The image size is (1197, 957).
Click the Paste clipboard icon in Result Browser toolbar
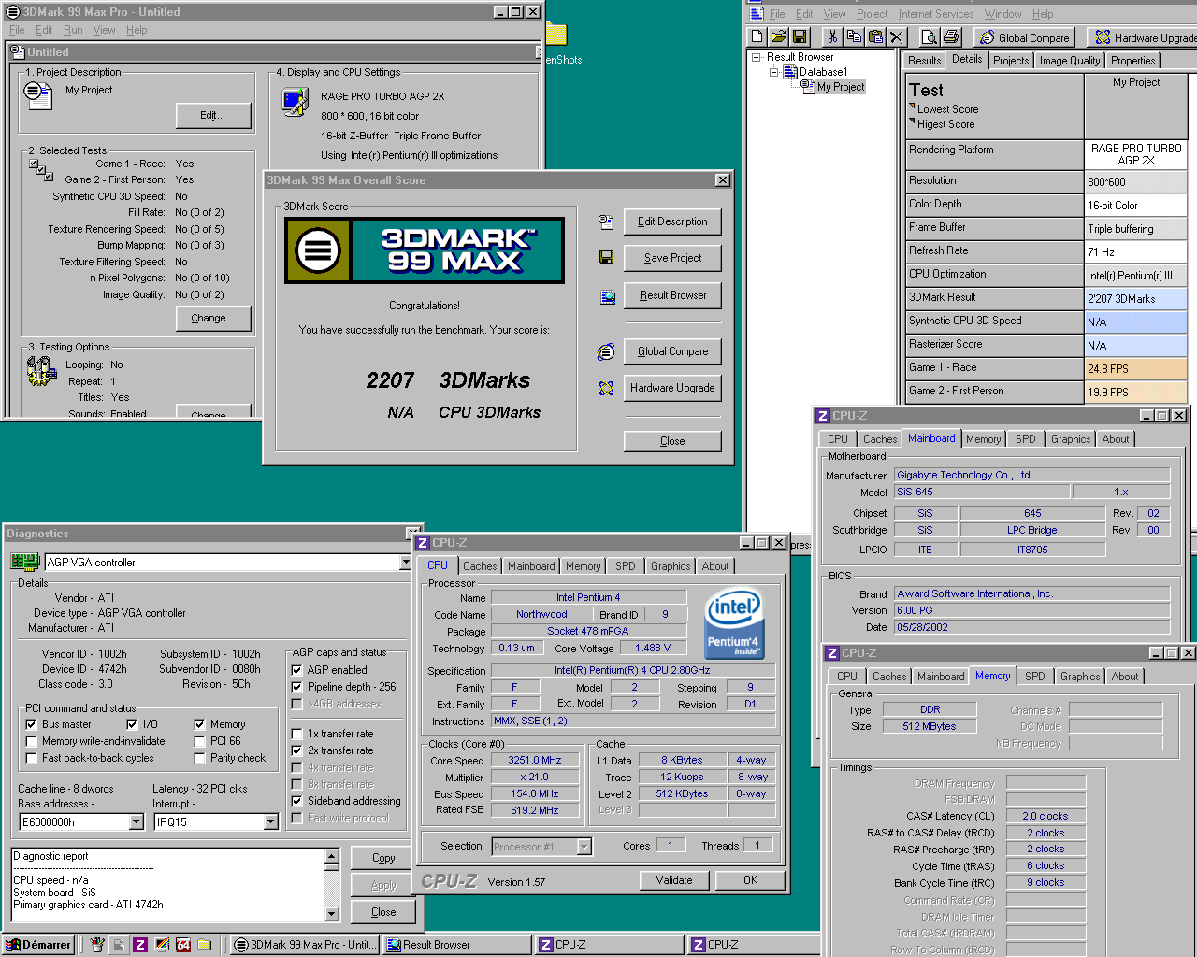coord(875,36)
